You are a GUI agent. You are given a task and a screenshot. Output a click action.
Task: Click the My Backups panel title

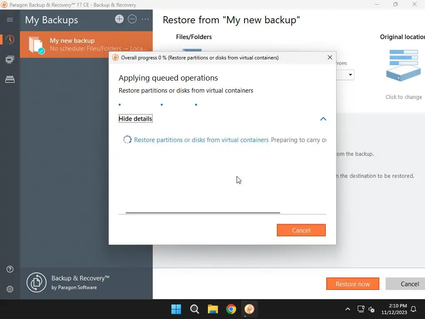pyautogui.click(x=51, y=20)
